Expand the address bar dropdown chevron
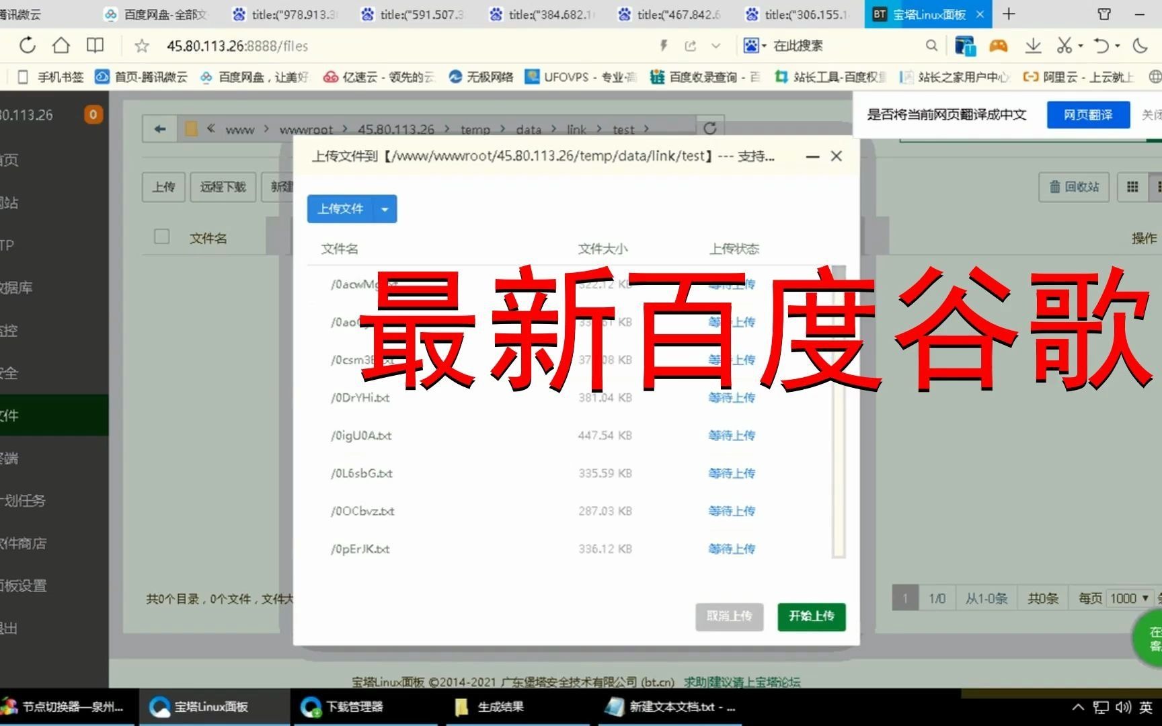 pyautogui.click(x=716, y=46)
